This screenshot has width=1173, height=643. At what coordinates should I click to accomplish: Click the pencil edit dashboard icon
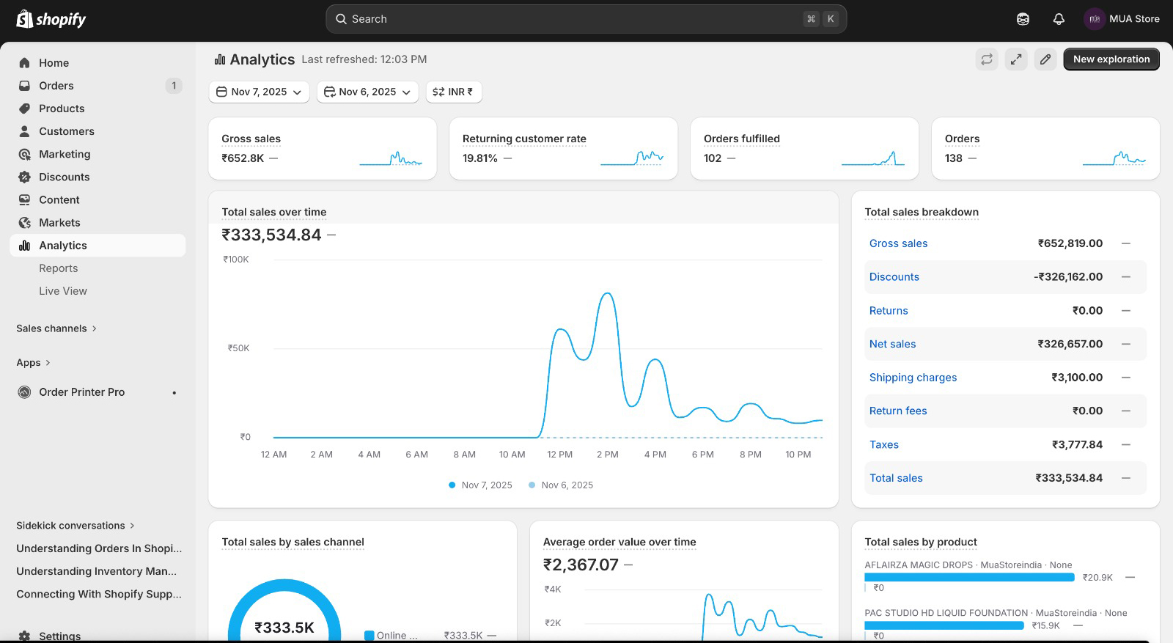(1045, 59)
